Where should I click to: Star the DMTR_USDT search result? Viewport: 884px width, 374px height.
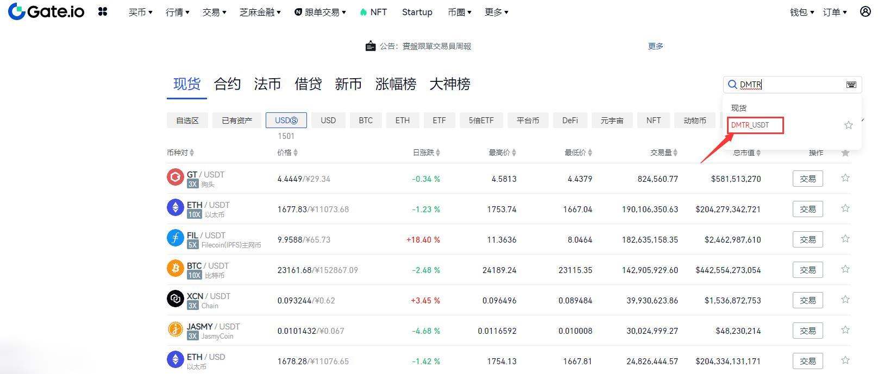click(848, 125)
